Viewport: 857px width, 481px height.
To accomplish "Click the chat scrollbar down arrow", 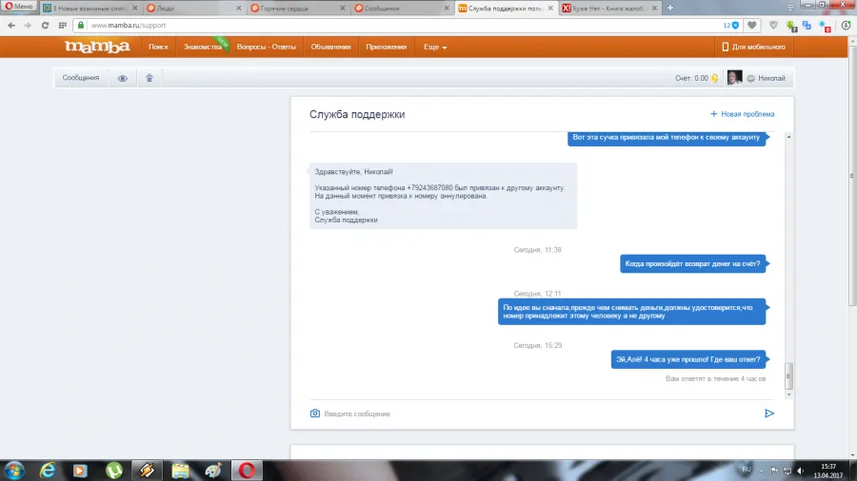I will click(788, 394).
